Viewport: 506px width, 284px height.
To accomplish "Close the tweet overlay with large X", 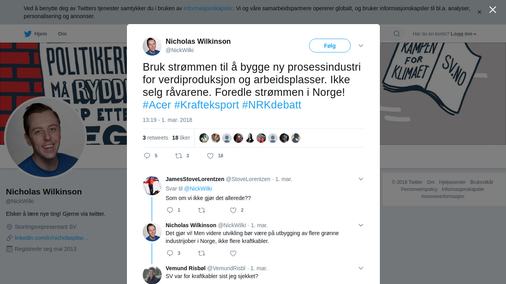I will (x=493, y=10).
